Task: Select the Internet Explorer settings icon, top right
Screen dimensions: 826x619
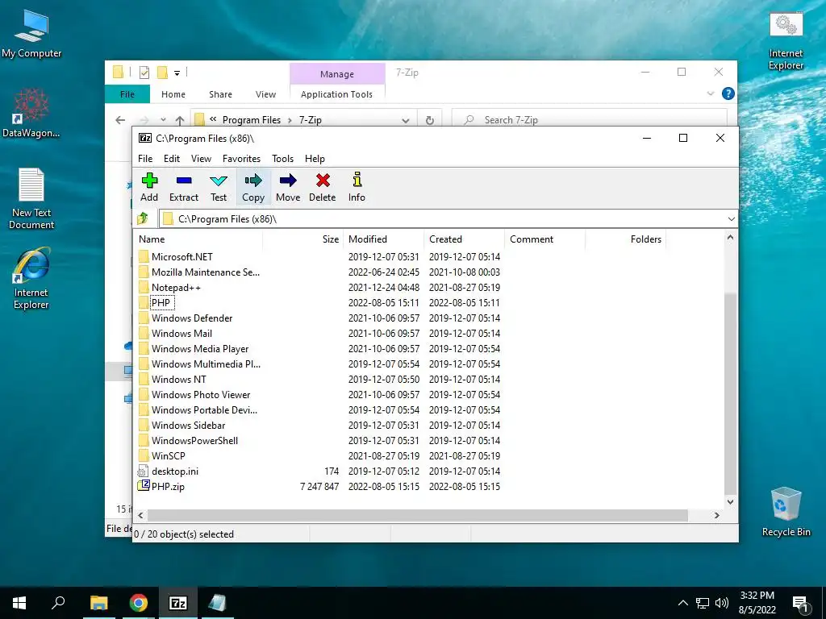Action: point(786,41)
